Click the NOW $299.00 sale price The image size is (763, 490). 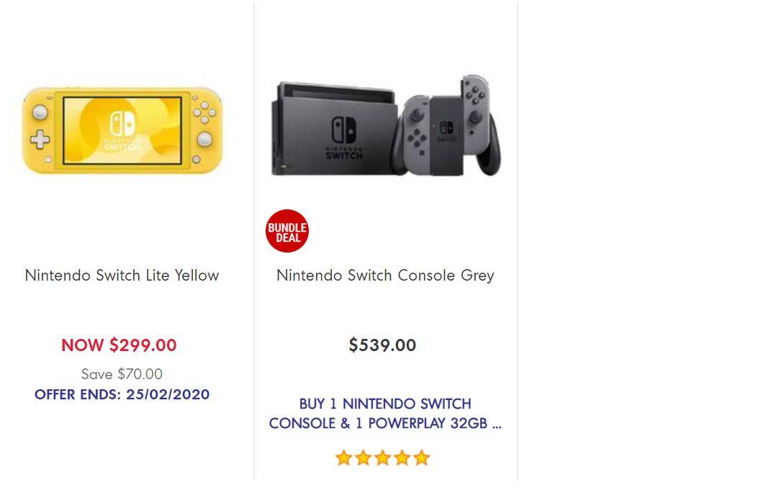[x=119, y=345]
